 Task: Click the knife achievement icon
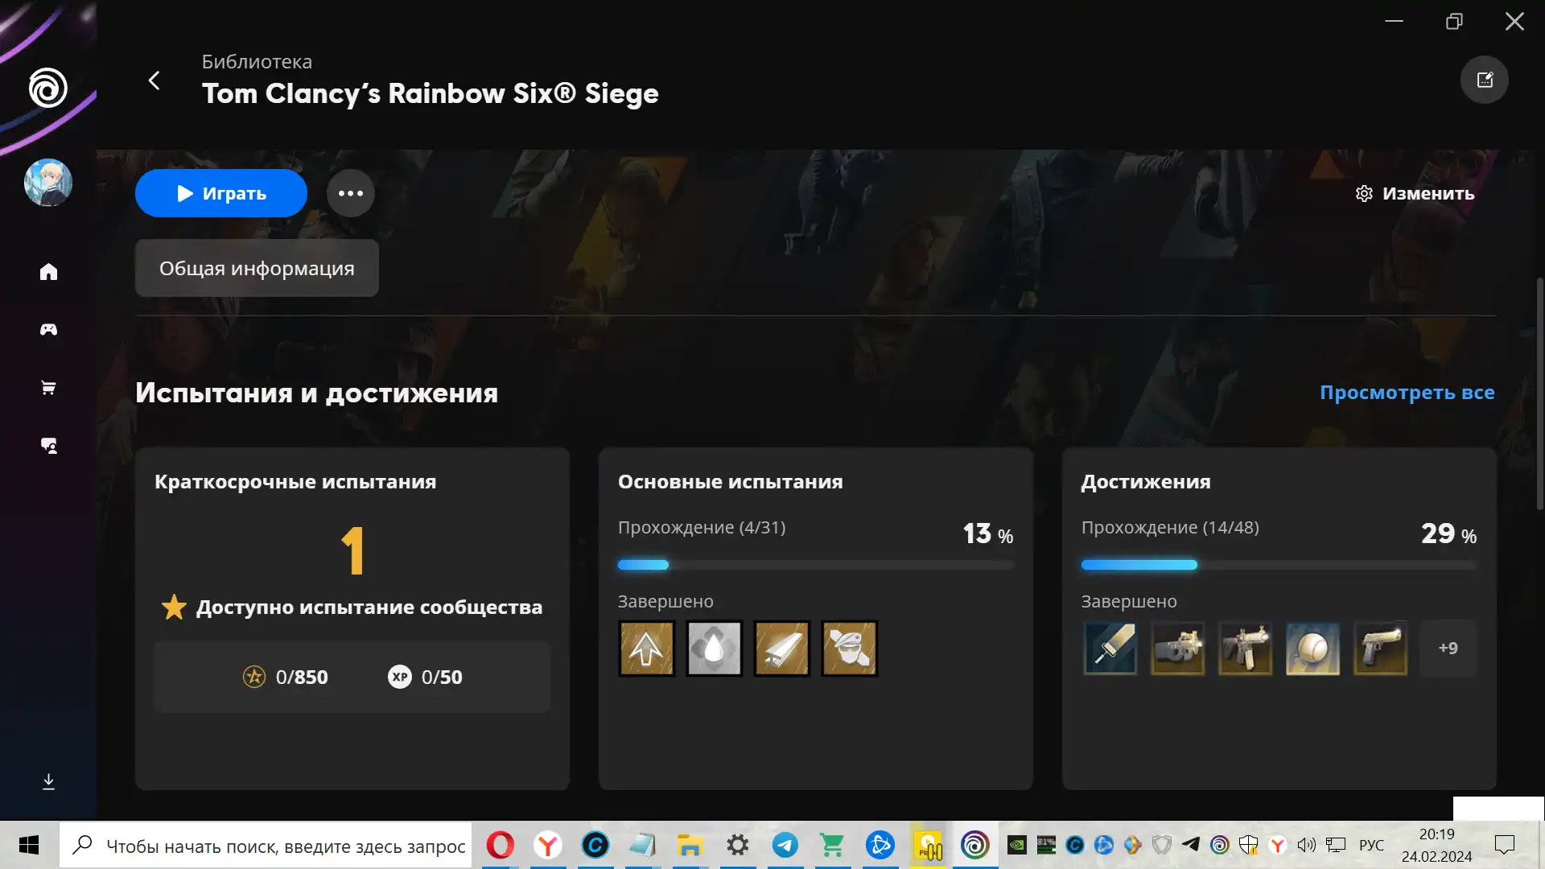[1110, 649]
